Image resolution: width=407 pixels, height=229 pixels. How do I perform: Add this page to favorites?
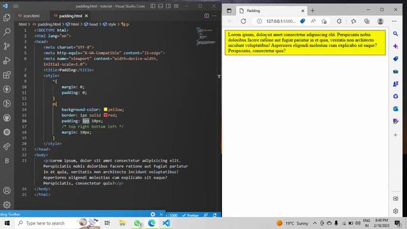click(x=324, y=21)
